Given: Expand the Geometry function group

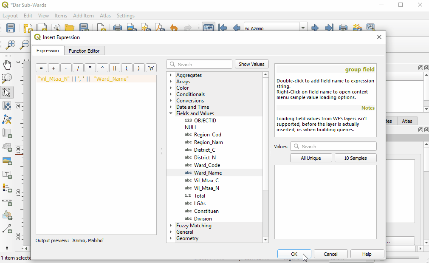Looking at the screenshot, I should 171,238.
